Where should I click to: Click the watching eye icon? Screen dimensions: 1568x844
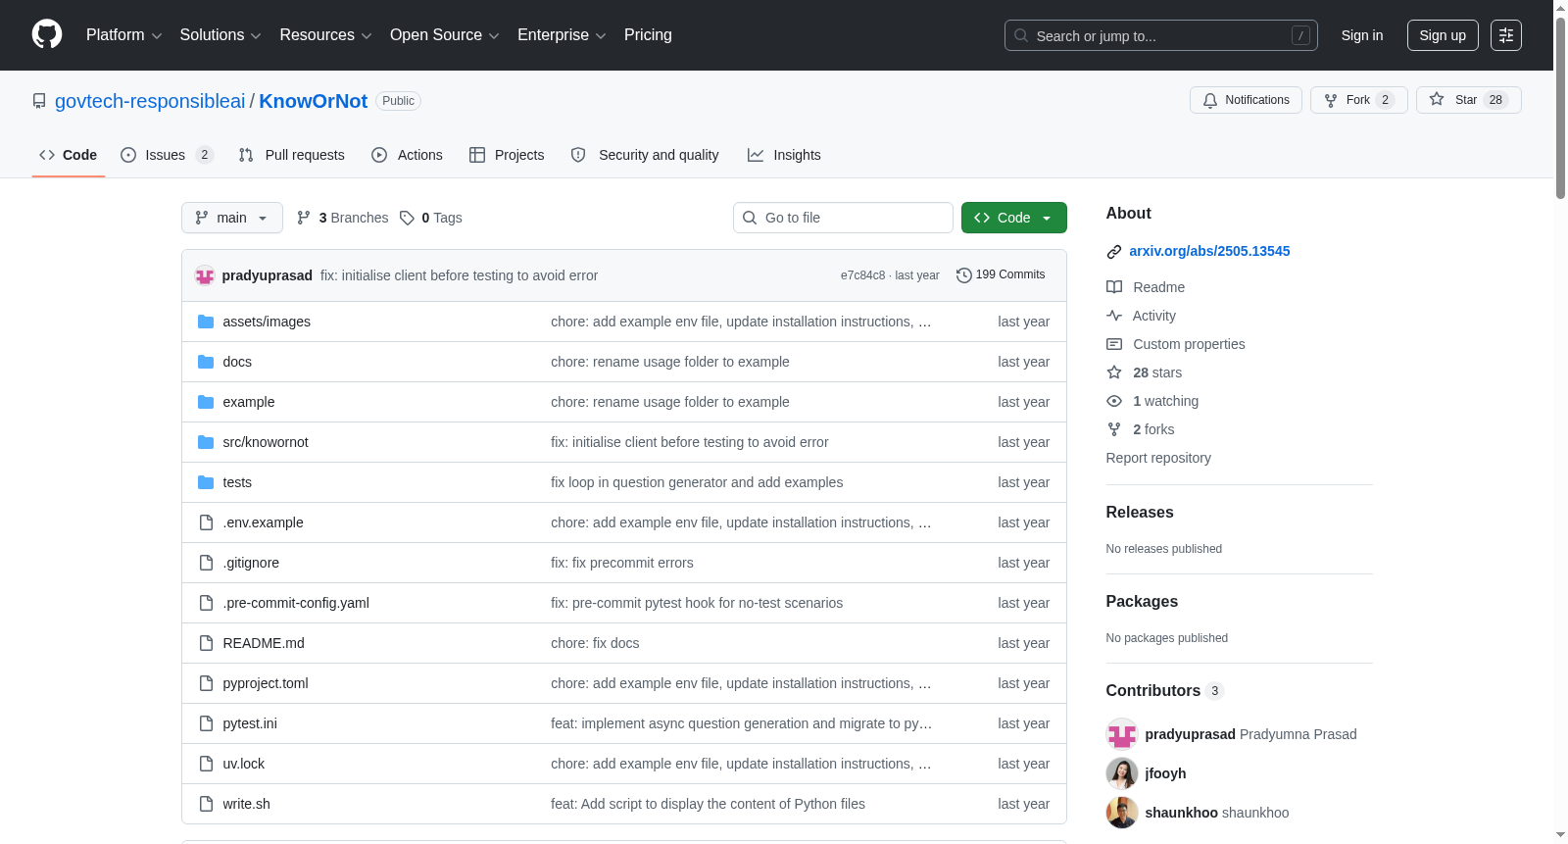click(1114, 401)
